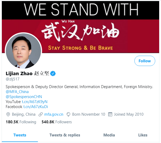This screenshot has height=143, width=161.
Task: Open the @SpokespersonCHN mention link
Action: [x=24, y=97]
